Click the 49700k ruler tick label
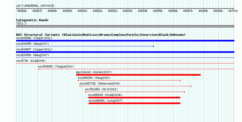Screen dimensions: 242x122 pyautogui.click(x=233, y=11)
